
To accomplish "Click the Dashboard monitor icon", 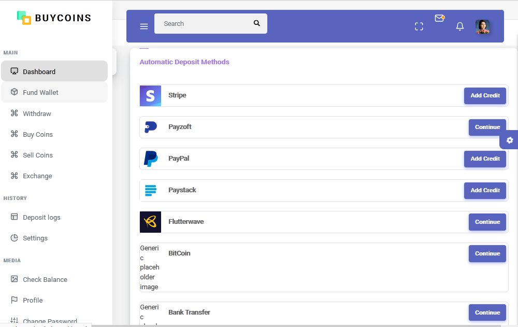I will pyautogui.click(x=14, y=71).
